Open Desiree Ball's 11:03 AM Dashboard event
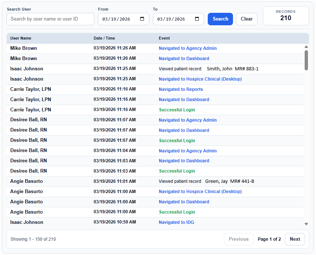The width and height of the screenshot is (316, 255). click(184, 161)
